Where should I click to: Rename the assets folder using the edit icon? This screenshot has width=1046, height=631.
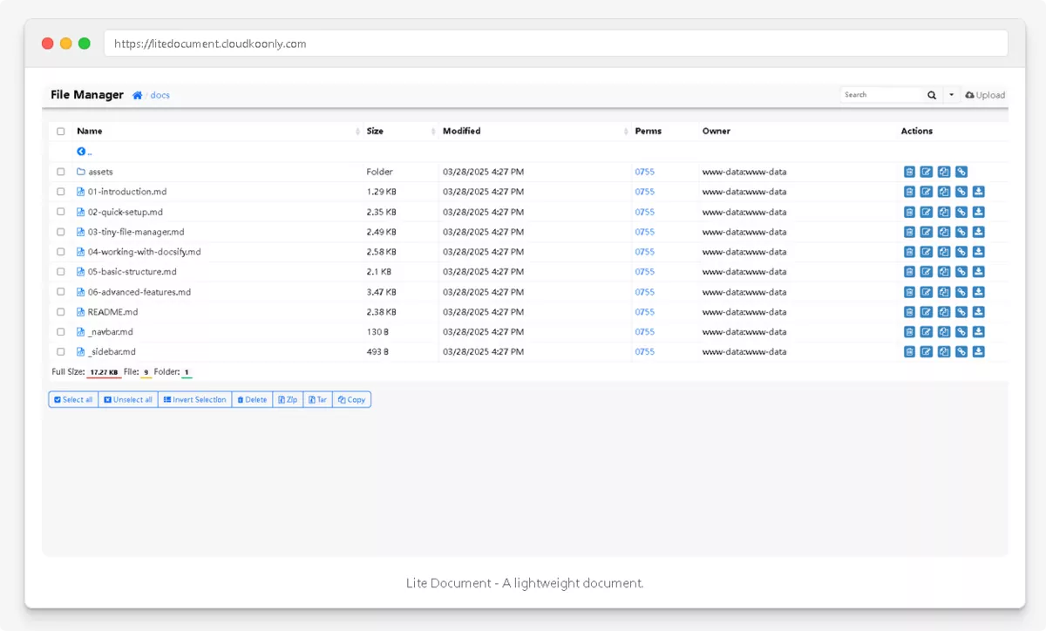(927, 172)
